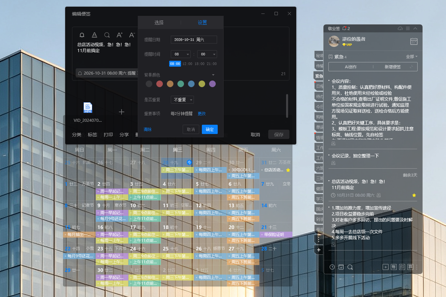
Task: Confirm reminder settings with 确定
Action: pos(210,129)
